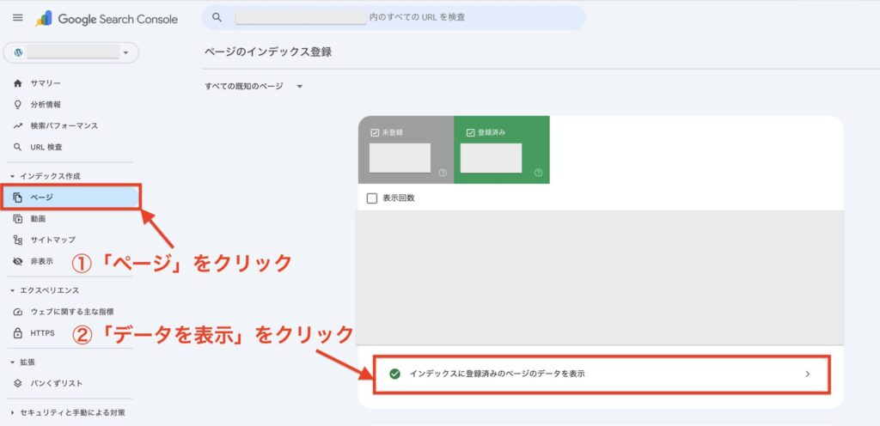Click the lock icon for HTTPS
880x426 pixels.
(x=18, y=333)
